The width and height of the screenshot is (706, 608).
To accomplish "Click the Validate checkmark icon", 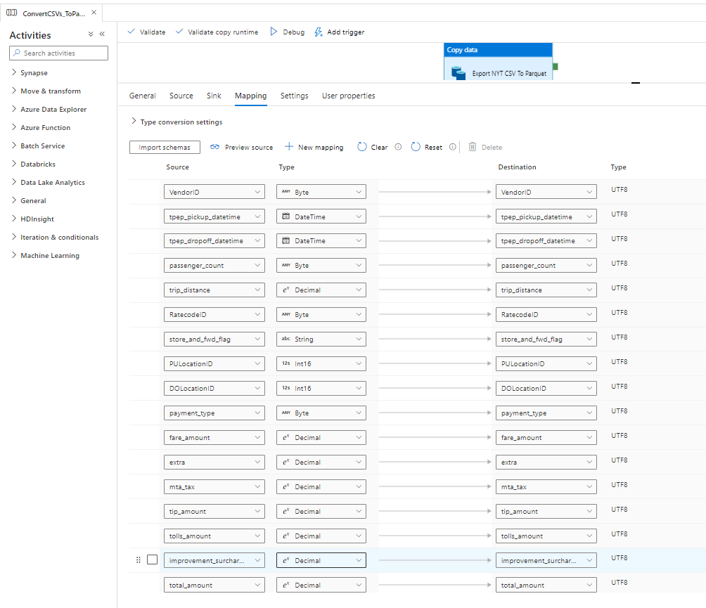I will click(x=131, y=32).
